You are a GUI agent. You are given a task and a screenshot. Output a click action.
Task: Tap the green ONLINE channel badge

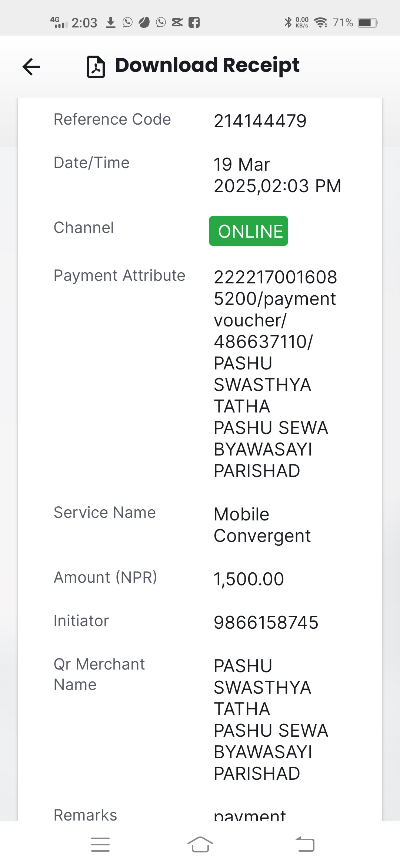click(x=249, y=231)
